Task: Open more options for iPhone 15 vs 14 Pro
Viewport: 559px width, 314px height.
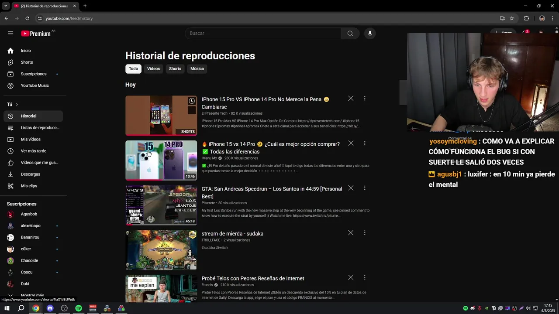Action: tap(365, 143)
